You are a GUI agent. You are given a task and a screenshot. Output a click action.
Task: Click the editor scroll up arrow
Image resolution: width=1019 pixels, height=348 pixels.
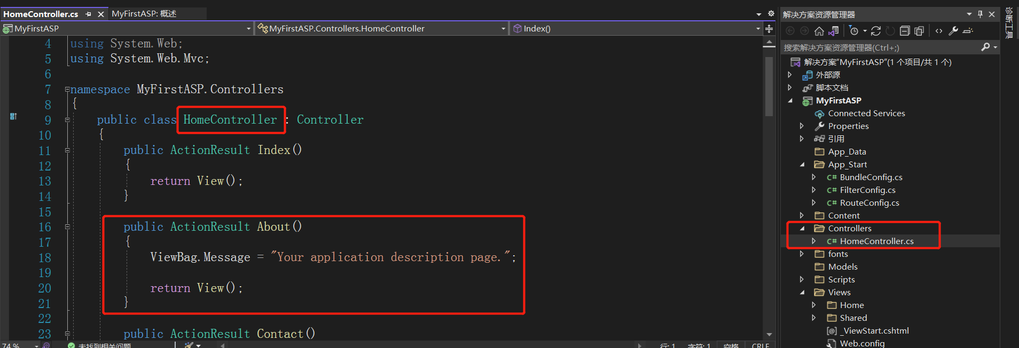[x=769, y=42]
